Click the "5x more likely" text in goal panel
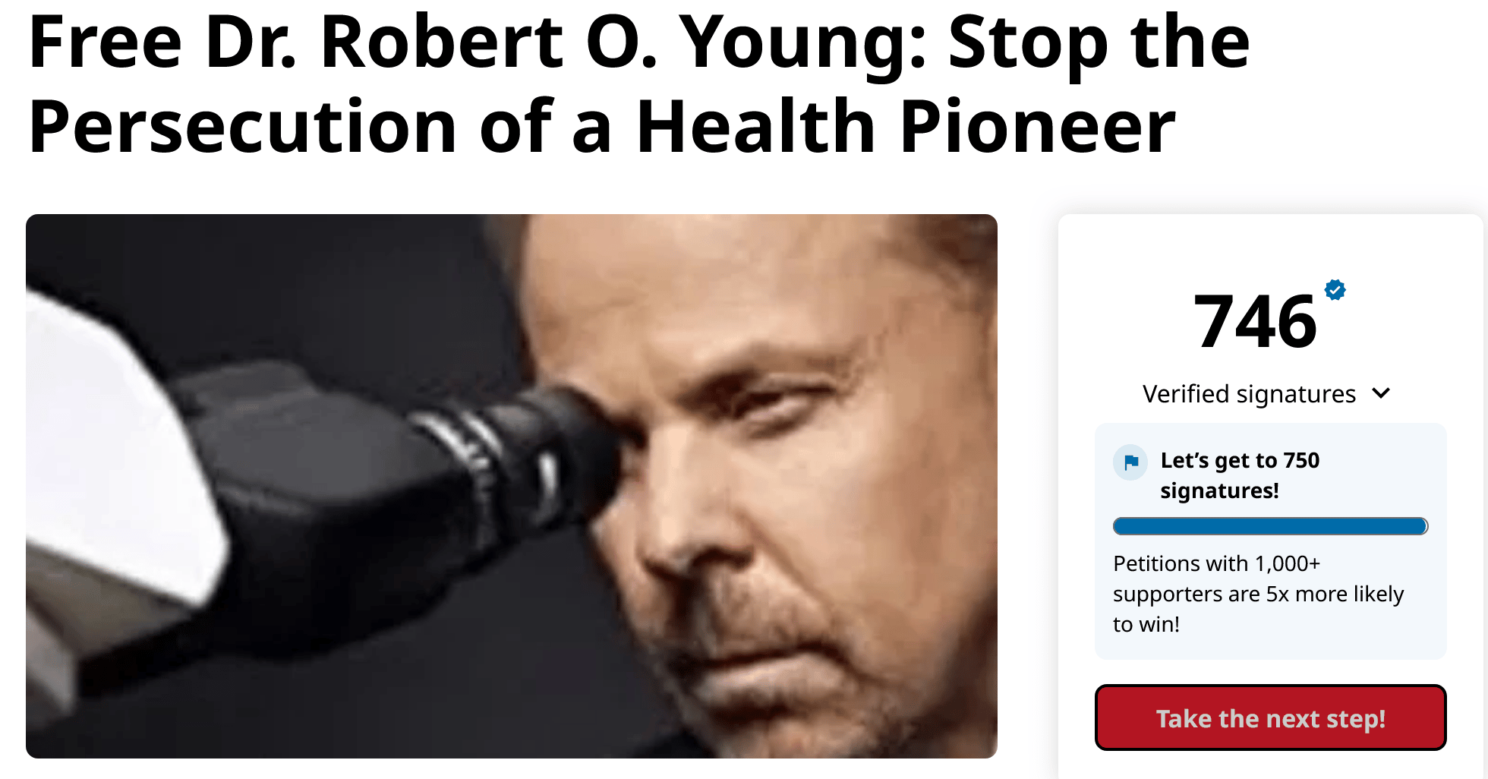This screenshot has height=779, width=1488. (1335, 594)
